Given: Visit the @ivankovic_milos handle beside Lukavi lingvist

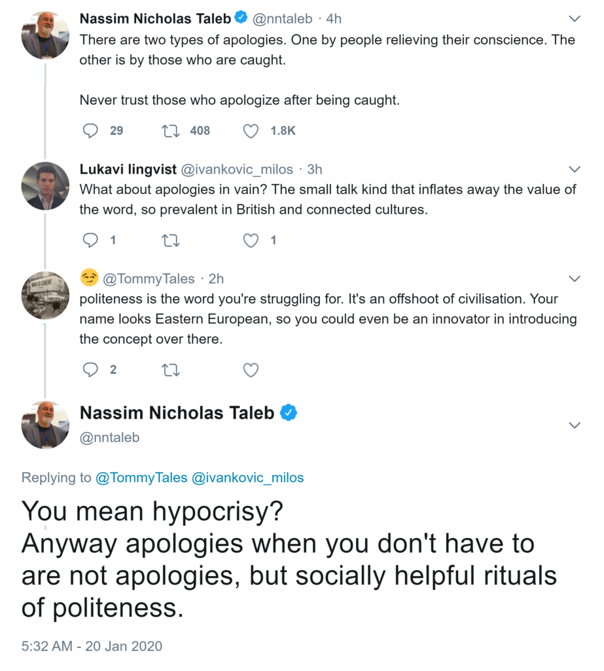Looking at the screenshot, I should tap(236, 170).
